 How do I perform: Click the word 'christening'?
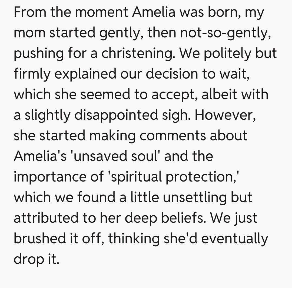tap(136, 54)
